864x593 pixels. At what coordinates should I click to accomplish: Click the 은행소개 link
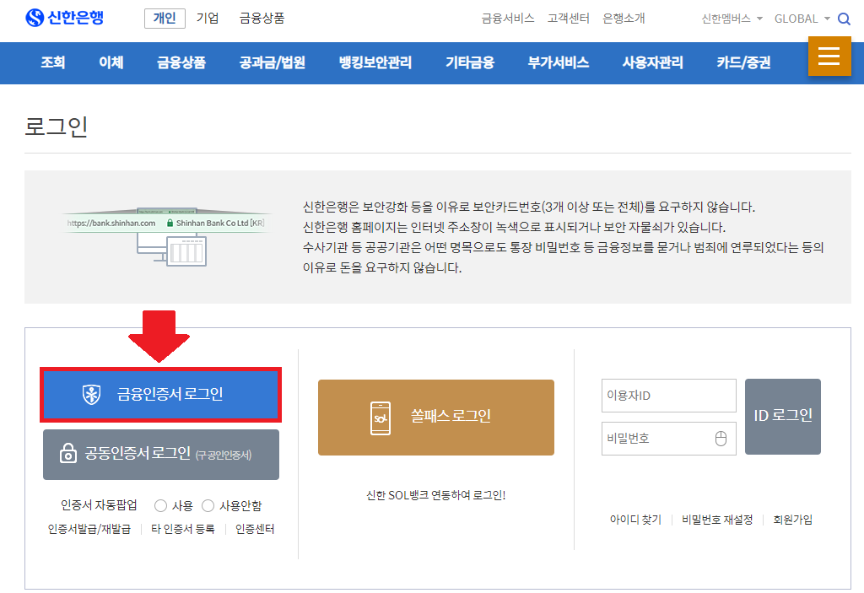(x=624, y=19)
